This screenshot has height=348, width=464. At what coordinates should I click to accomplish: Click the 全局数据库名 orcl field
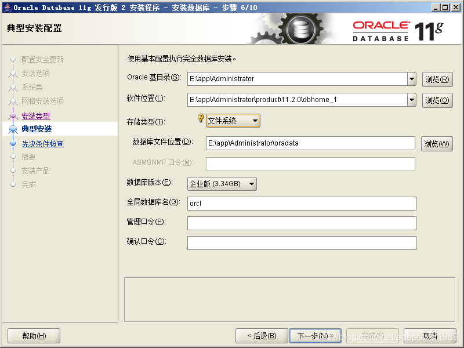pyautogui.click(x=302, y=204)
